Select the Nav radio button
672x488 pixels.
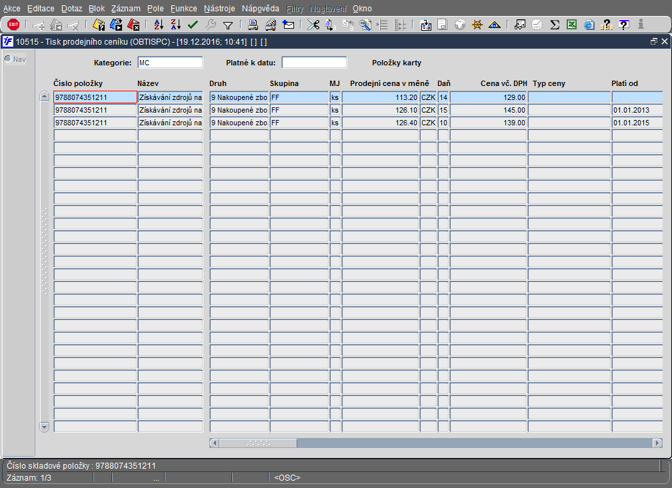8,59
